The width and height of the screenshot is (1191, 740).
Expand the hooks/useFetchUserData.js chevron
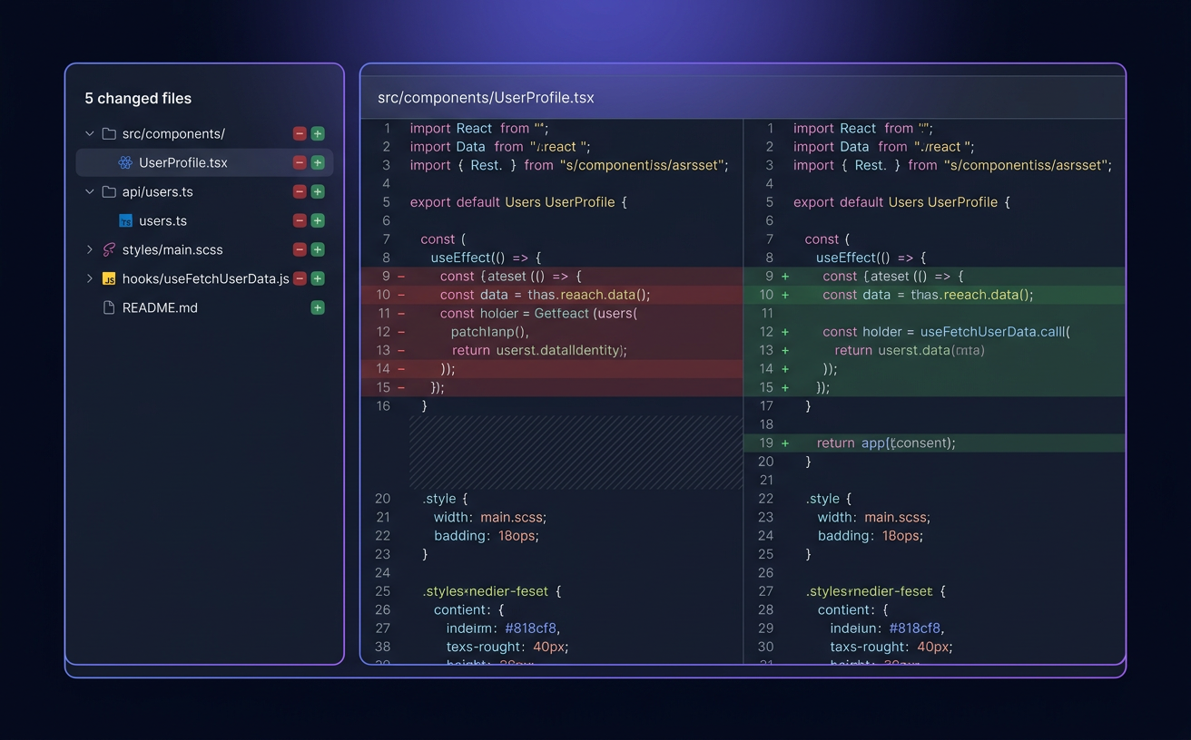[x=90, y=279]
